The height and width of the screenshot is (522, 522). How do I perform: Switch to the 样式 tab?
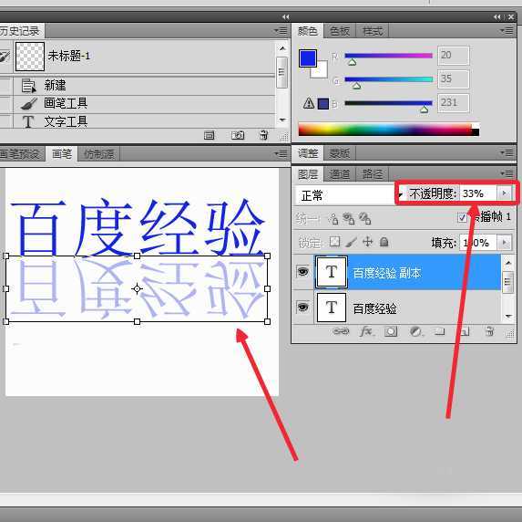373,31
